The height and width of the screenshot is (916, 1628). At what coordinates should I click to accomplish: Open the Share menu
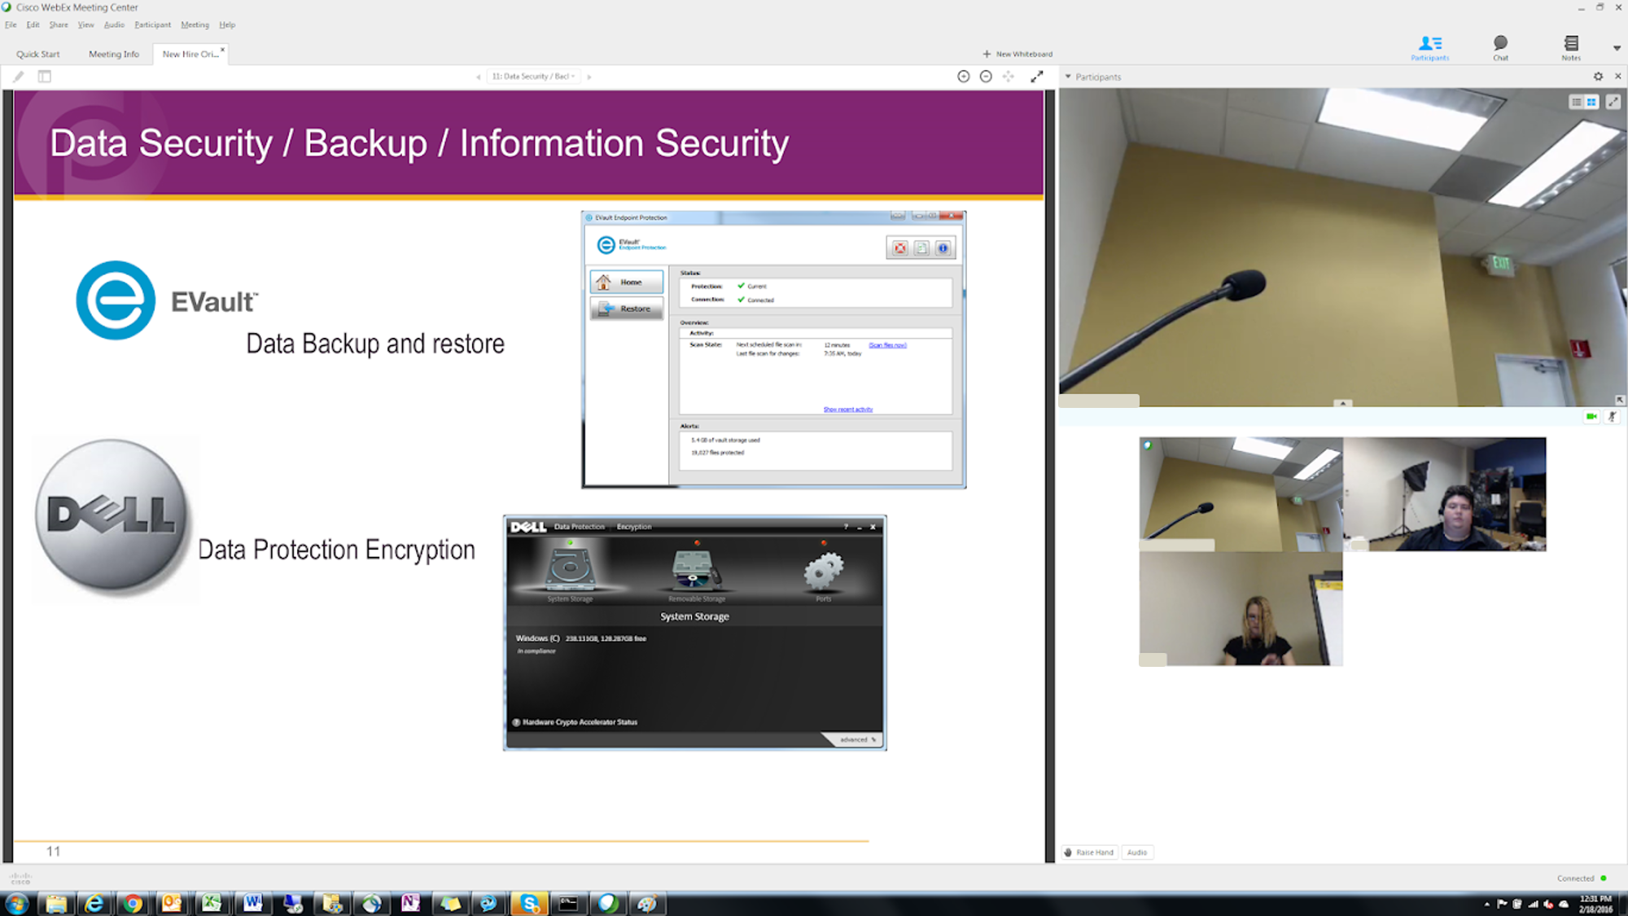coord(59,25)
